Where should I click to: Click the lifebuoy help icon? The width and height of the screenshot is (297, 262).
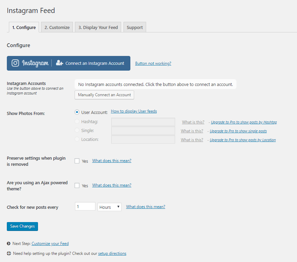click(x=9, y=253)
